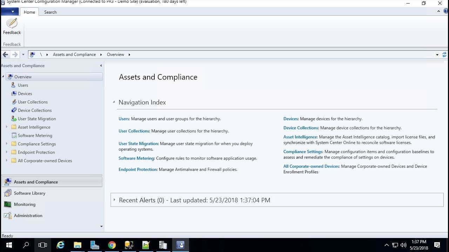Switch to the Home ribbon tab

tap(29, 12)
